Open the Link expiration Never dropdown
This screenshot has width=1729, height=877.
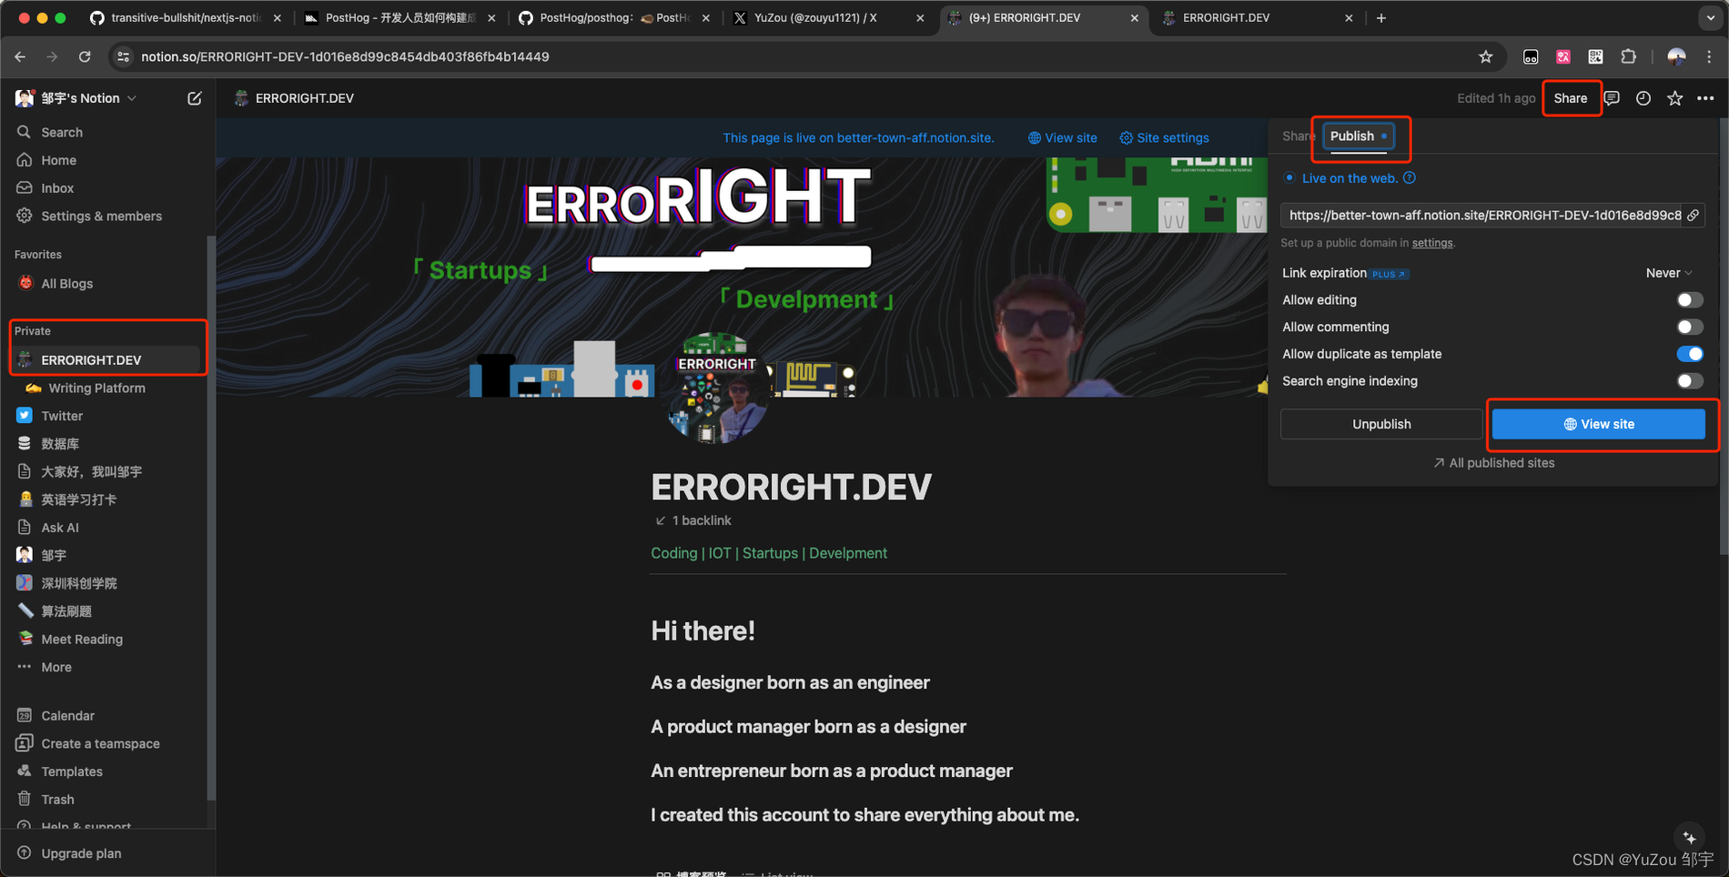(x=1669, y=273)
